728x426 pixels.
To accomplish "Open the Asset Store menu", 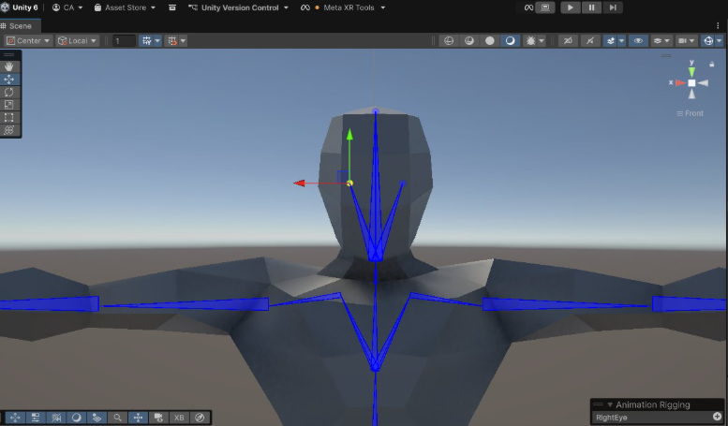I will [x=125, y=7].
